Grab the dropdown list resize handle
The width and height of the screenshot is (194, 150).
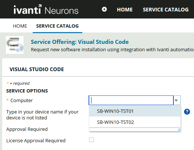coord(179,129)
